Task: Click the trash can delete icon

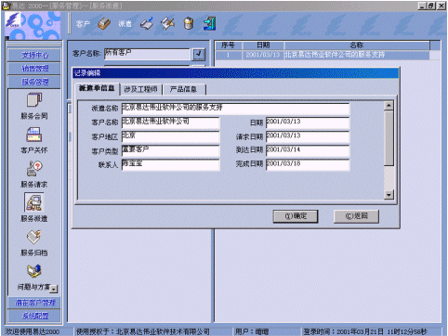Action: 189,23
